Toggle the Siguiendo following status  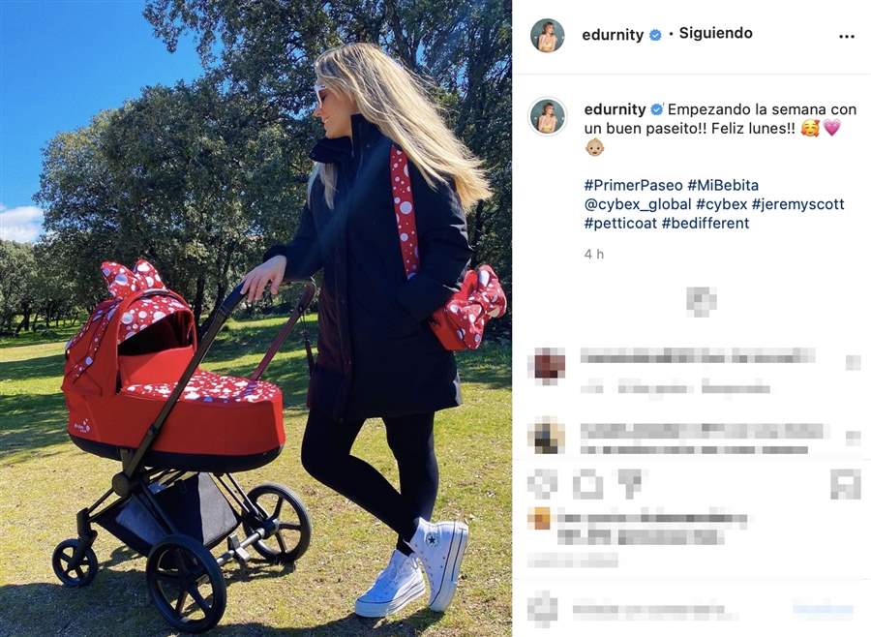[715, 33]
